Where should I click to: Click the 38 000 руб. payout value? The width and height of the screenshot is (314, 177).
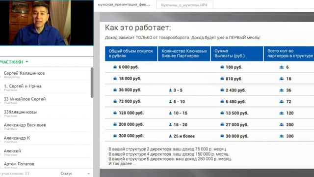[x=237, y=136]
